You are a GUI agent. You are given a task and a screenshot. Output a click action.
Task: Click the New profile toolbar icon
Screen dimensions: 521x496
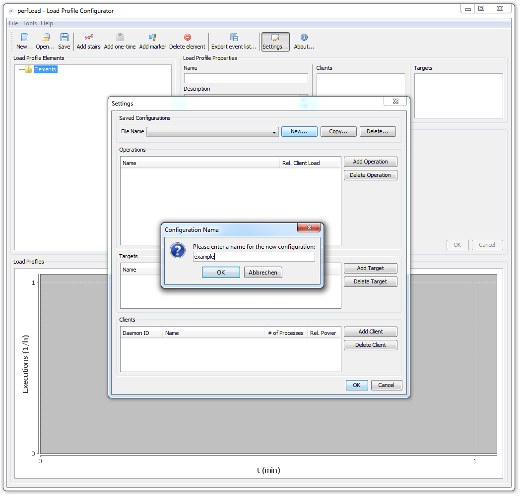(24, 41)
